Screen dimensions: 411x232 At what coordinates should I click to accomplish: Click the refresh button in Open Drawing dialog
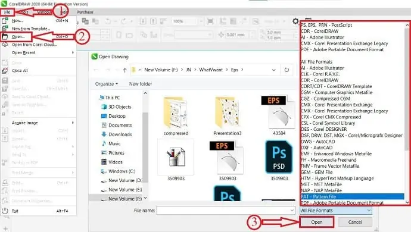pyautogui.click(x=287, y=70)
